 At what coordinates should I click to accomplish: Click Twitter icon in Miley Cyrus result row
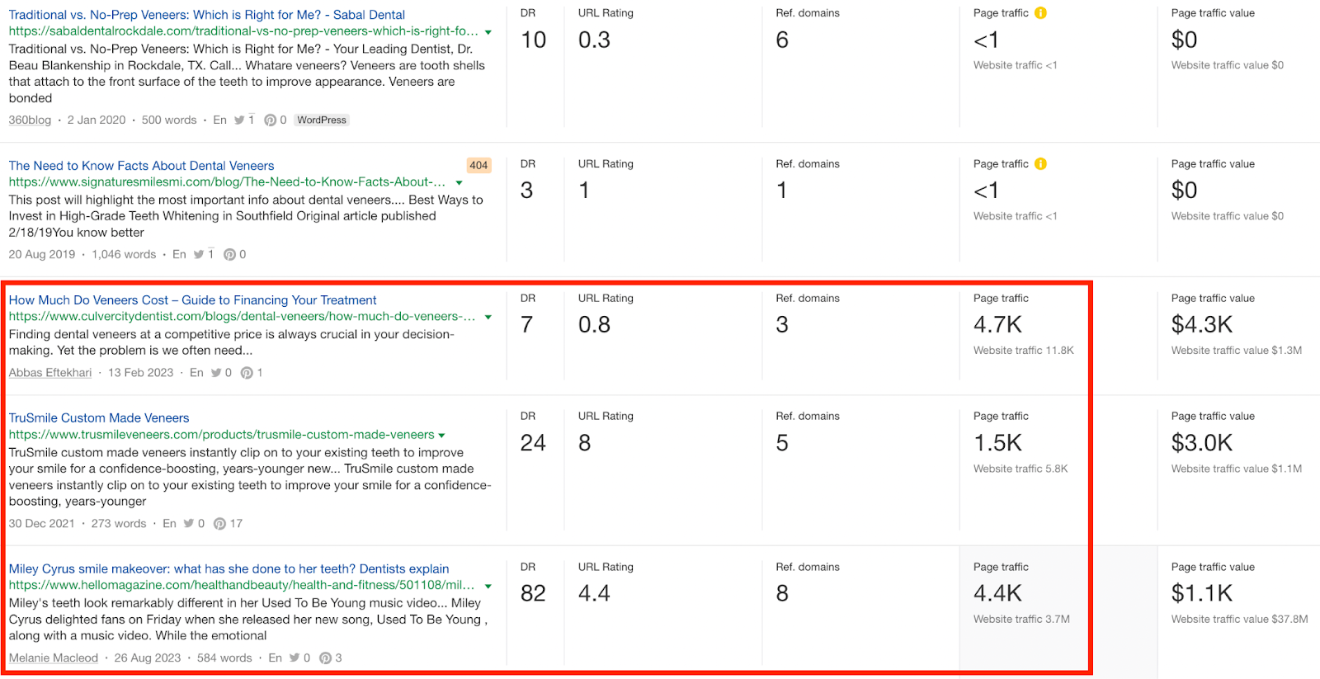[295, 658]
